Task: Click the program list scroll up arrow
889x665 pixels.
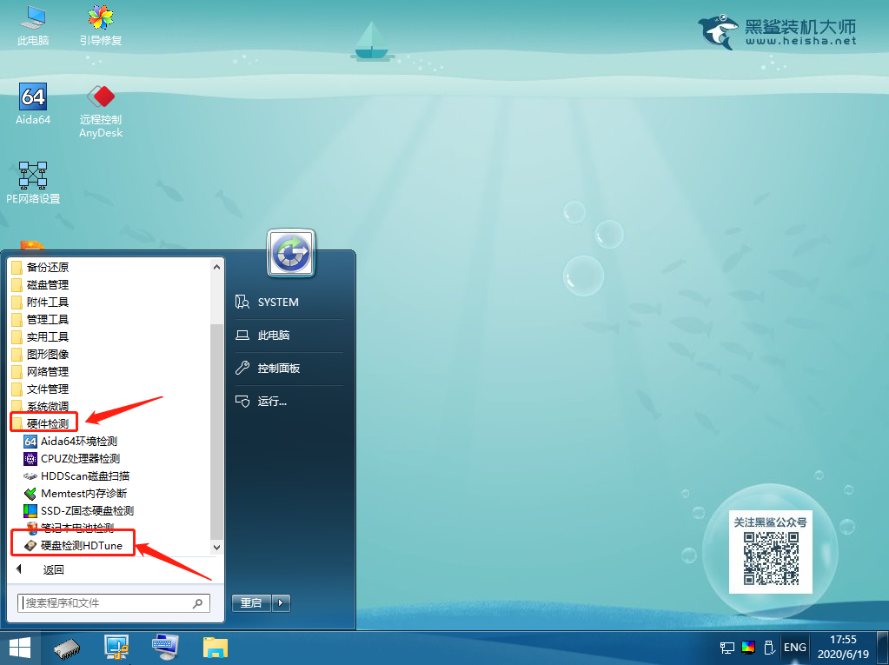Action: click(216, 267)
